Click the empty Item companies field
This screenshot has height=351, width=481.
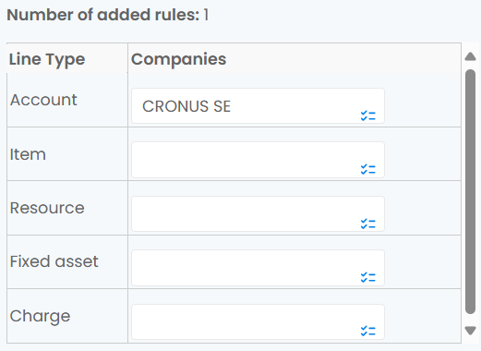258,160
